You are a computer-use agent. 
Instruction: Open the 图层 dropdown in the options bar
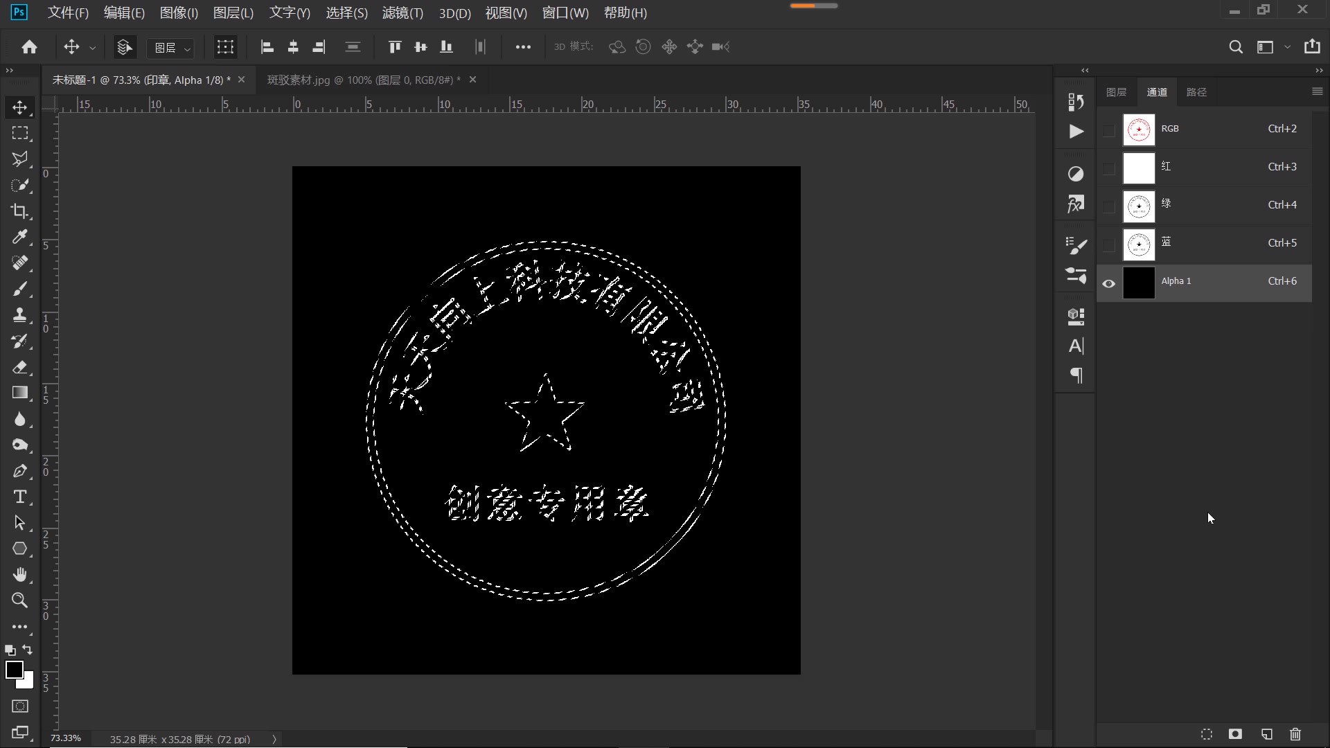(170, 47)
